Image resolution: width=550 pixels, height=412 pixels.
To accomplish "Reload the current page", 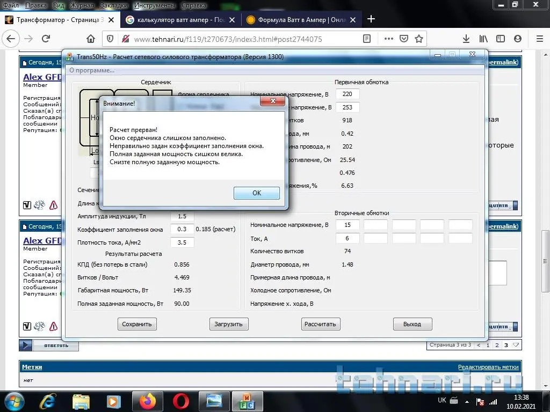I will click(46, 39).
